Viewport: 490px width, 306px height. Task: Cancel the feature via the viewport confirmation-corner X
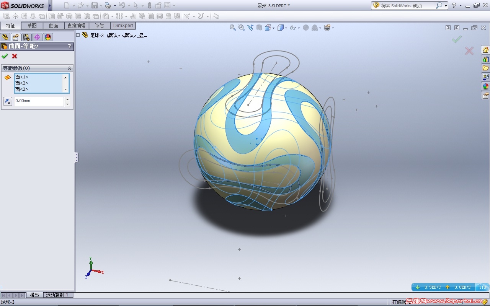[x=469, y=50]
